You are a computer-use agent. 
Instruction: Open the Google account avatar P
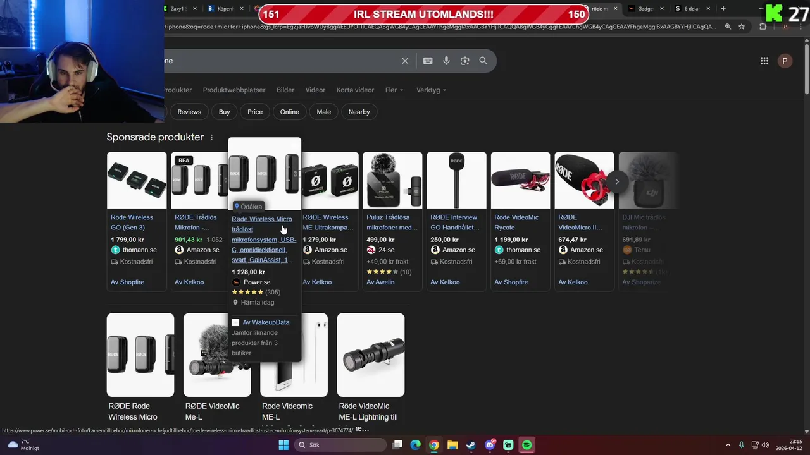[x=785, y=61]
